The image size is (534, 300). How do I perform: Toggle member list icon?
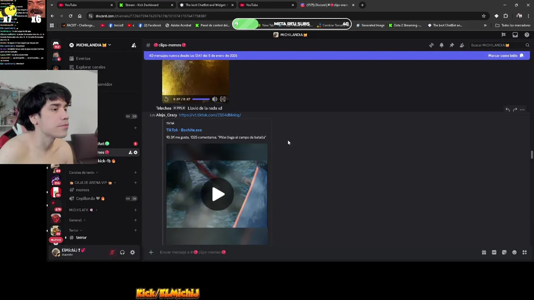pyautogui.click(x=462, y=45)
